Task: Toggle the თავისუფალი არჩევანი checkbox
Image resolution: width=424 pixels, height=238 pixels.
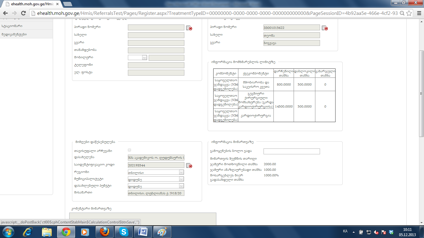Action: click(x=129, y=150)
